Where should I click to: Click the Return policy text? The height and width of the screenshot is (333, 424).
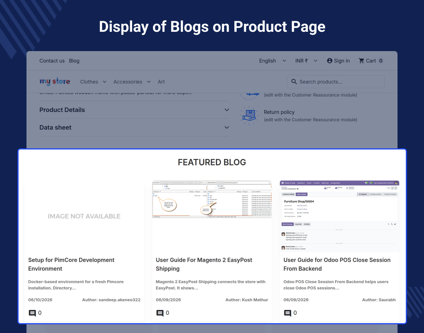click(x=279, y=112)
